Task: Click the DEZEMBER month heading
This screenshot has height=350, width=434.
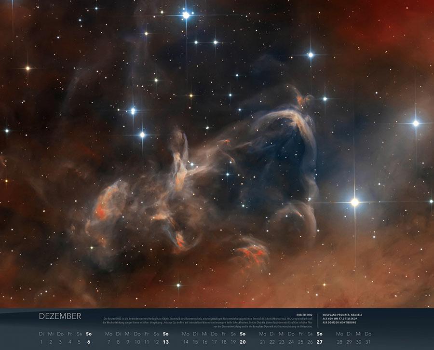Action: [60, 316]
